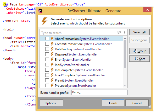Click the search magnifier icon in search box
157x112 pixels.
click(119, 33)
